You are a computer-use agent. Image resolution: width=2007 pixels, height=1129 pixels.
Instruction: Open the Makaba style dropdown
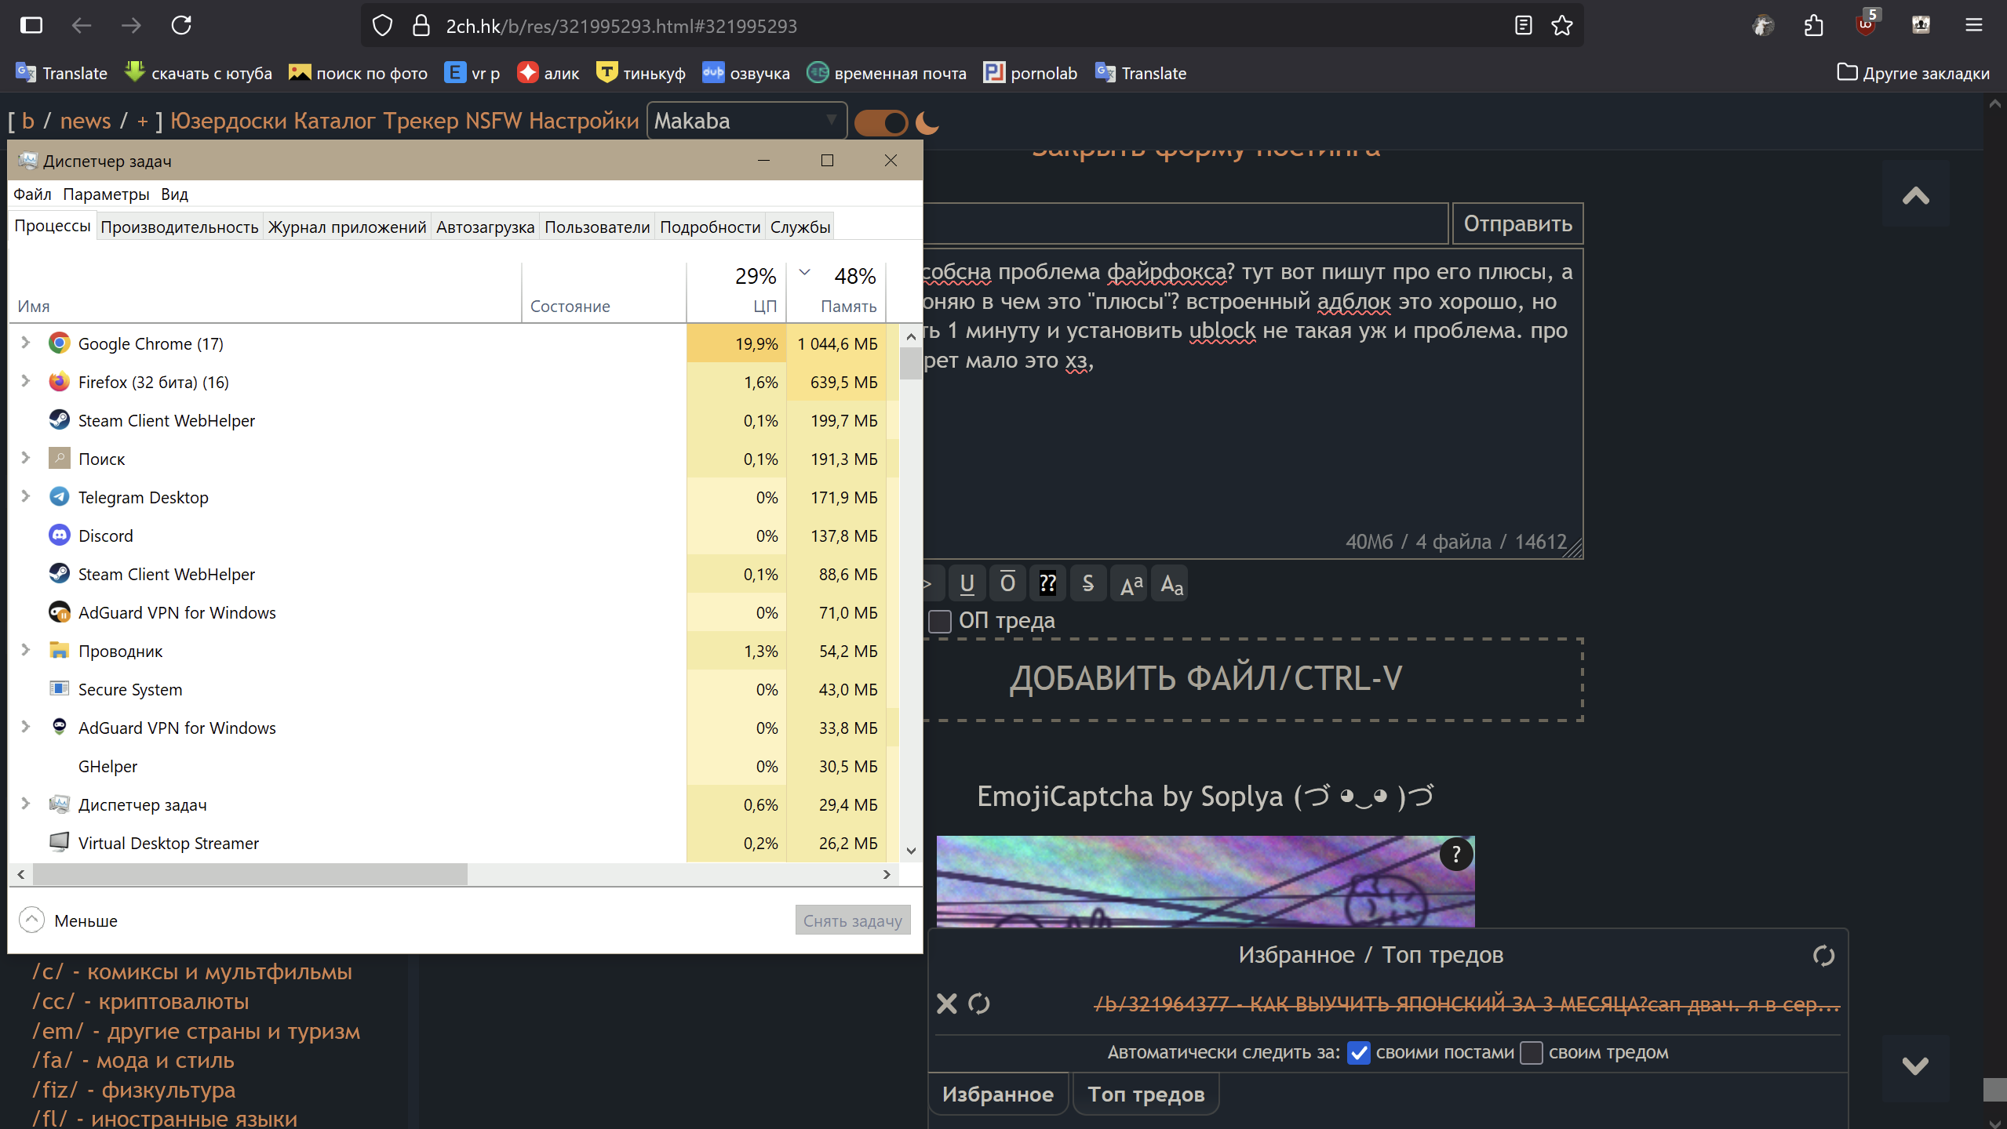[x=746, y=121]
